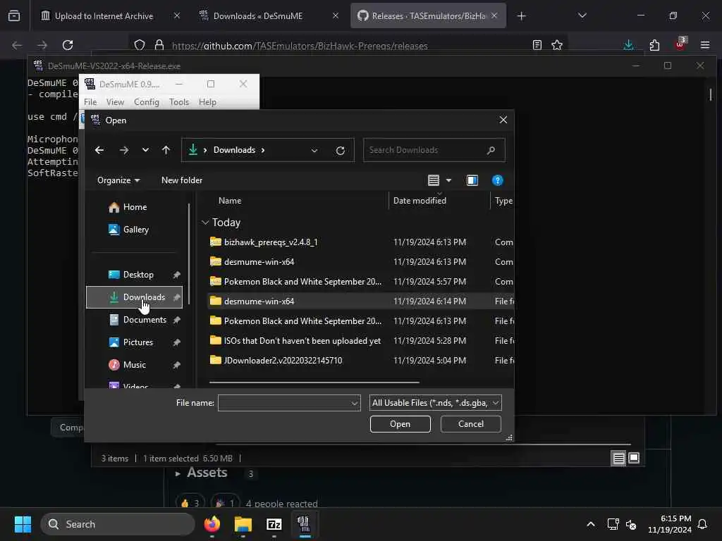Screen dimensions: 722x541
Task: Create a New folder
Action: [182, 180]
